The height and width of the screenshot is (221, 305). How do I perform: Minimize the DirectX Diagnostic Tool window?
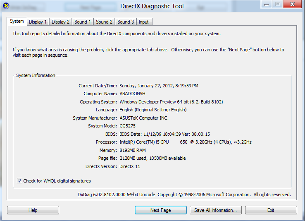(x=267, y=5)
